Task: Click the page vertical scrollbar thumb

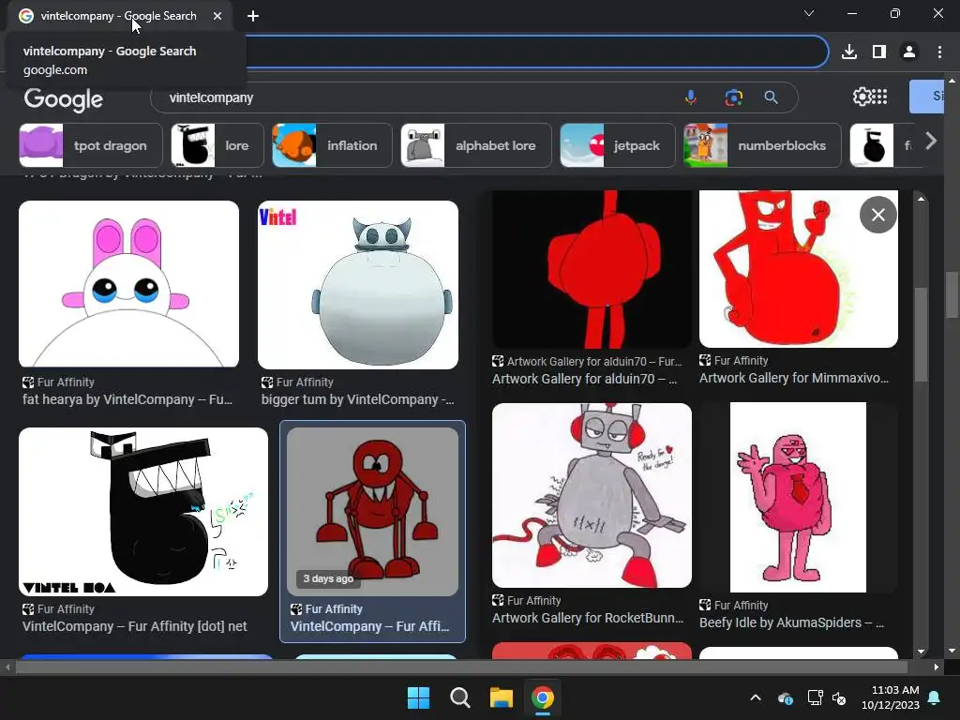Action: (x=952, y=293)
